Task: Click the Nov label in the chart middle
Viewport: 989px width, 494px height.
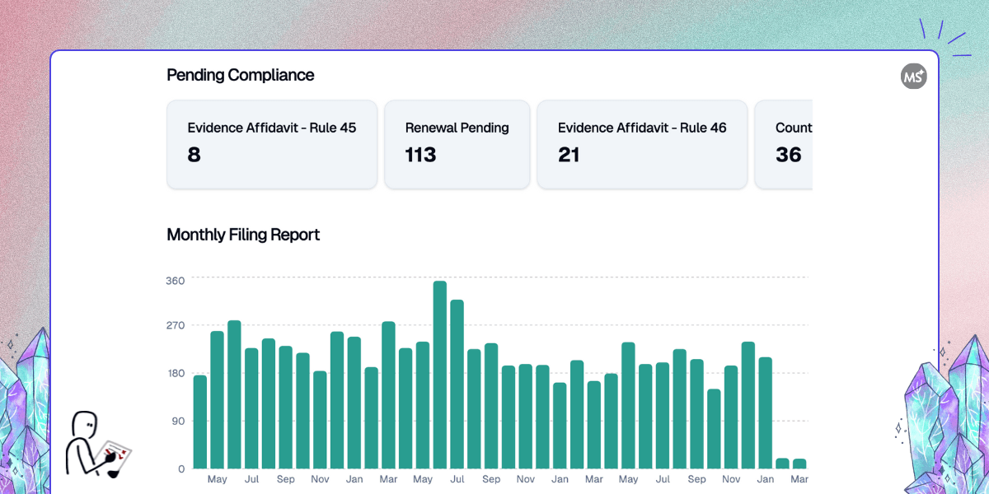Action: pyautogui.click(x=525, y=478)
